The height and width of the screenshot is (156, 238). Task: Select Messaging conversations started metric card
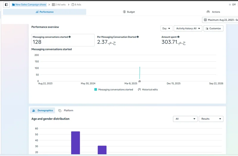click(63, 40)
